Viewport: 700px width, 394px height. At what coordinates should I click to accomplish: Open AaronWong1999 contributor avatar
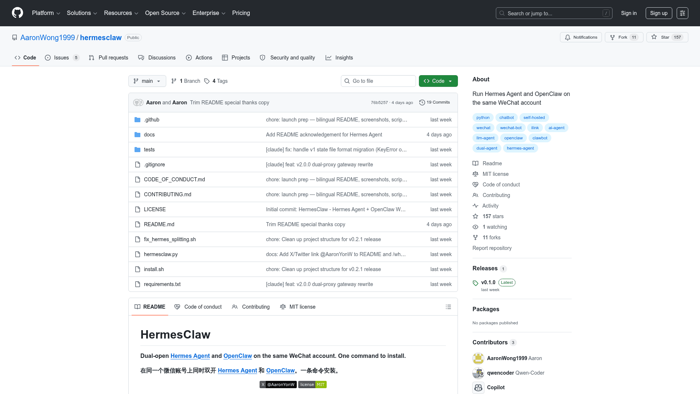pyautogui.click(x=478, y=358)
